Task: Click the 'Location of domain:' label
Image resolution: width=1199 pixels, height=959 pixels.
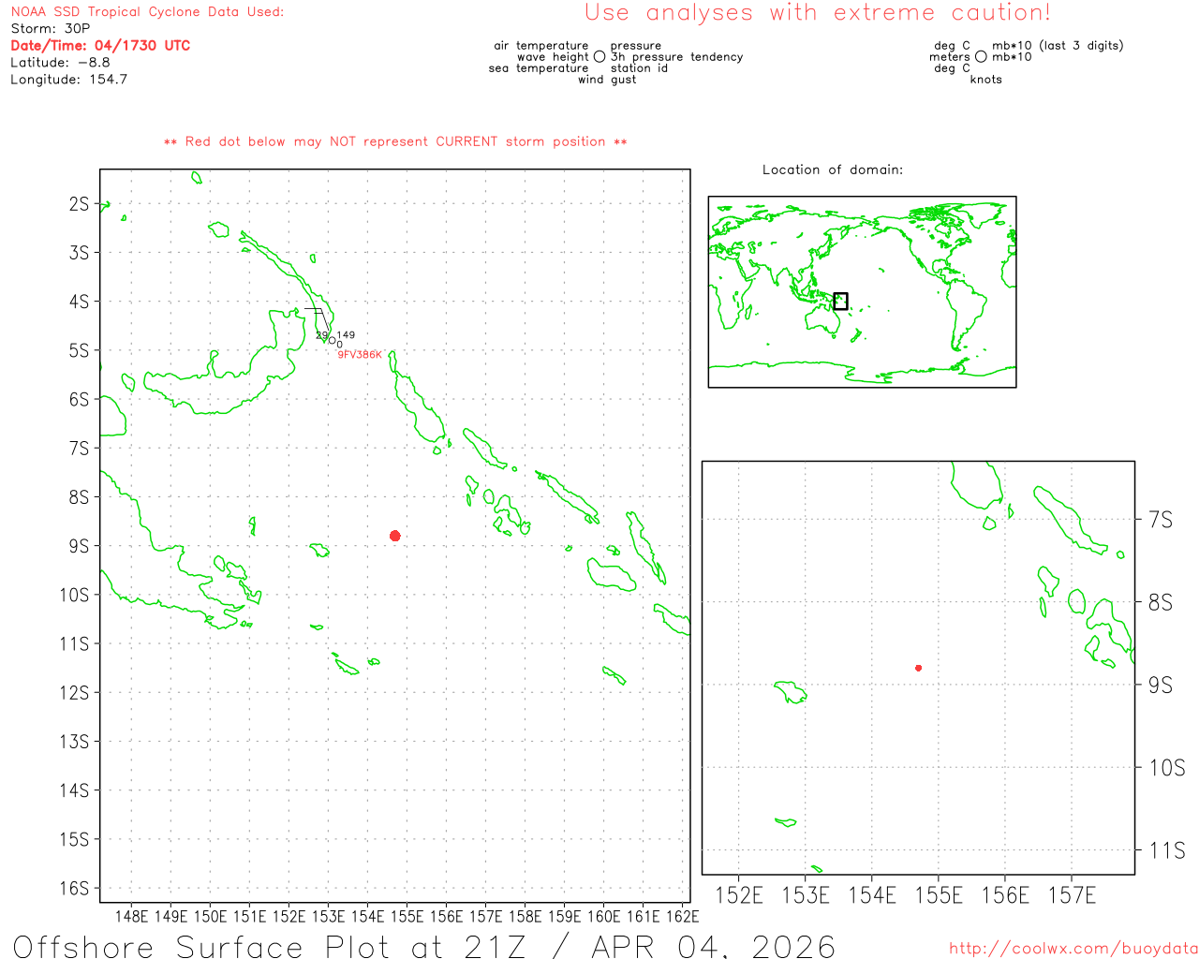Action: pos(832,170)
